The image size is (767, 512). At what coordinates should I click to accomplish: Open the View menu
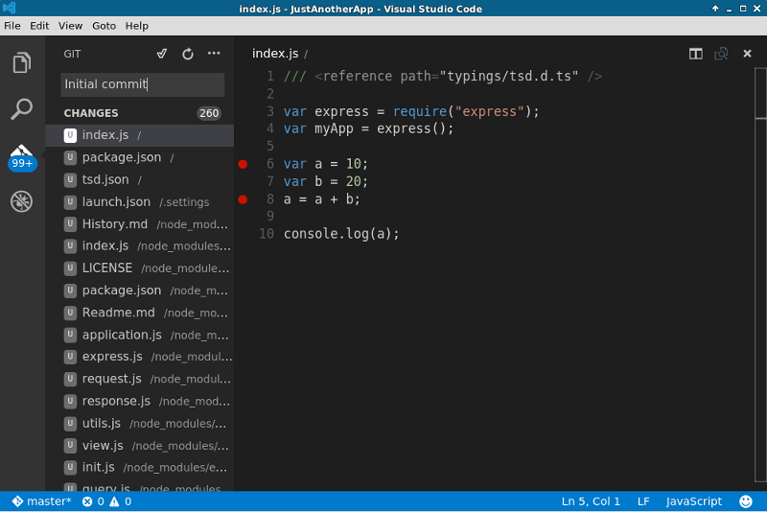coord(70,26)
